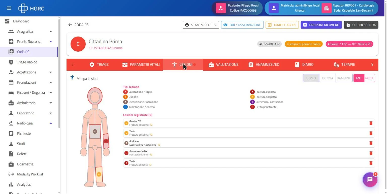Expand the Accettazione menu
The height and width of the screenshot is (194, 387).
coord(51,72)
